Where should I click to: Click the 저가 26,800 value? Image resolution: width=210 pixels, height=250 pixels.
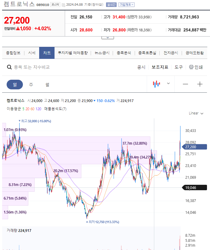click(x=119, y=30)
